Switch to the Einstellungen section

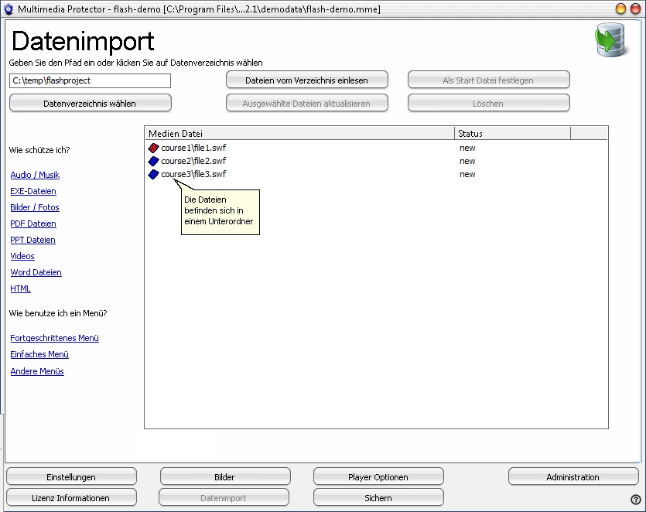pos(71,476)
